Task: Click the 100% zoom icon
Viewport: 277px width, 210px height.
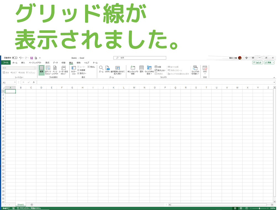Action: 107,68
